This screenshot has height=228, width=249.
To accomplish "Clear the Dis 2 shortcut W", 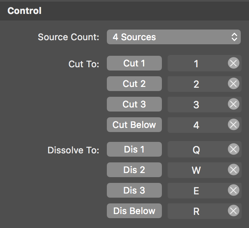I will pos(233,170).
